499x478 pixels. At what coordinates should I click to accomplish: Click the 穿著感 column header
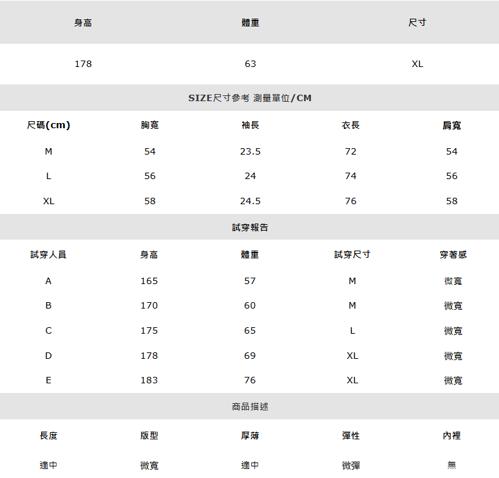(x=453, y=254)
